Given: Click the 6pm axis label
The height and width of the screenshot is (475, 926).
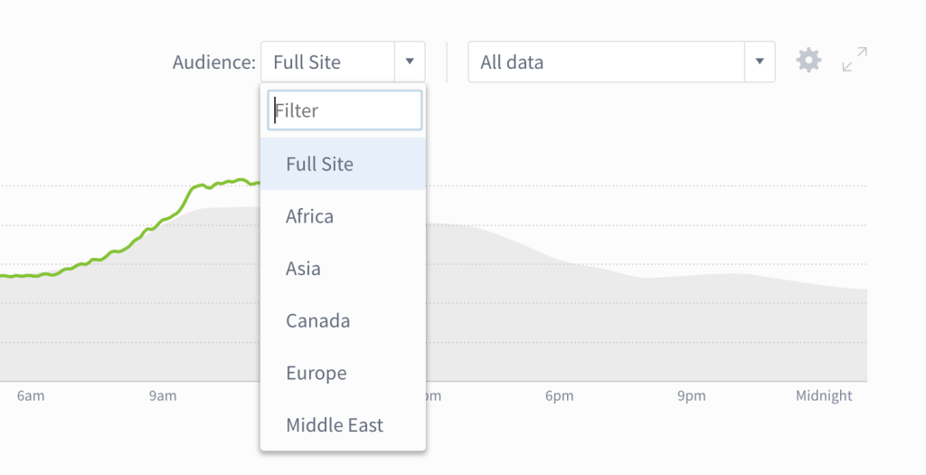Looking at the screenshot, I should [559, 396].
